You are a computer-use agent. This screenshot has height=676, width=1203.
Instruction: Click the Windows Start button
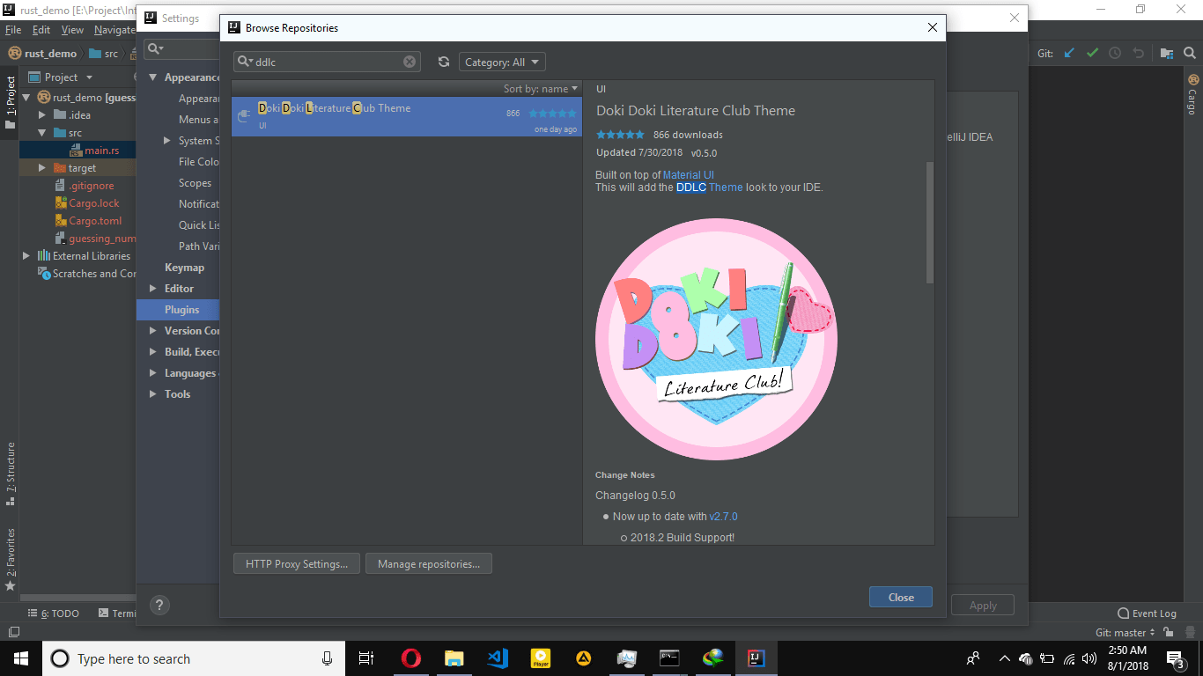pos(21,658)
